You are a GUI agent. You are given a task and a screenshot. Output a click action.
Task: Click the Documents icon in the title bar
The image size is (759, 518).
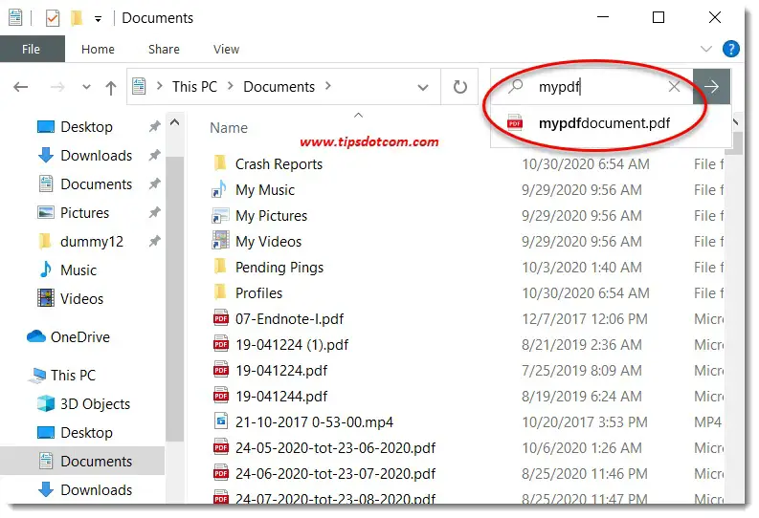click(x=15, y=18)
